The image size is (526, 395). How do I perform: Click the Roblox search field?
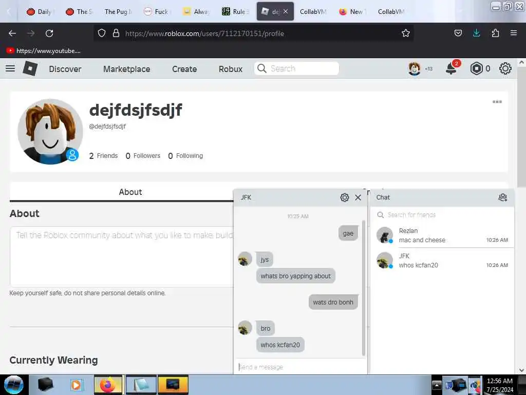pos(296,68)
